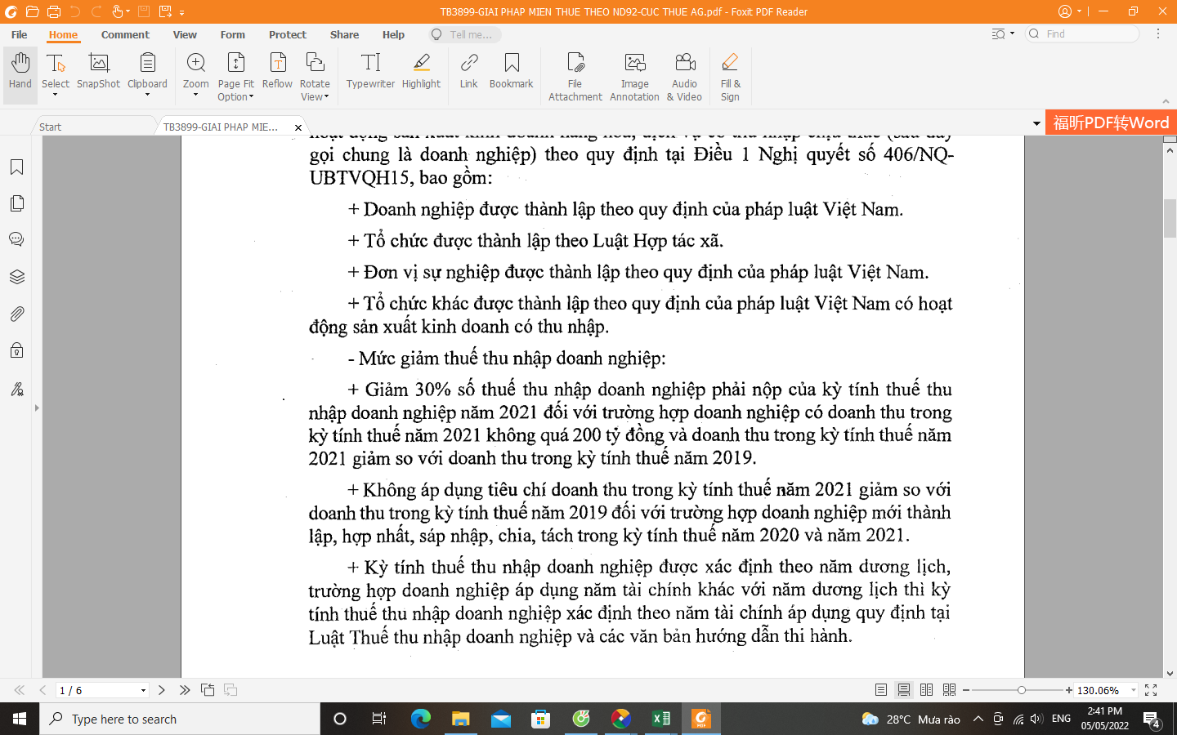The image size is (1177, 735).
Task: Switch to the Protect tab
Action: coord(287,34)
